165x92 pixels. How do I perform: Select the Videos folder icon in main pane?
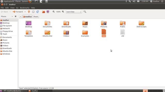[x=66, y=32]
